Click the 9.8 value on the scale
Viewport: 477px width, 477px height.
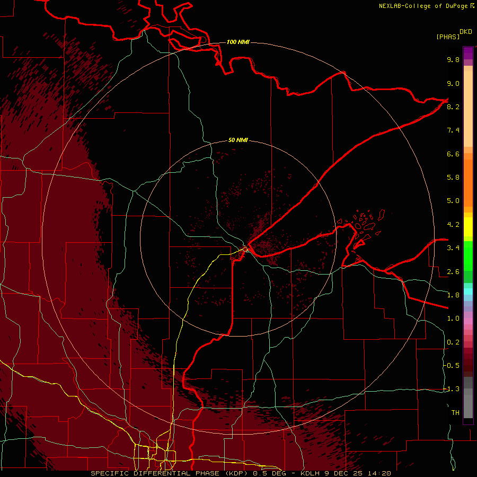point(453,59)
